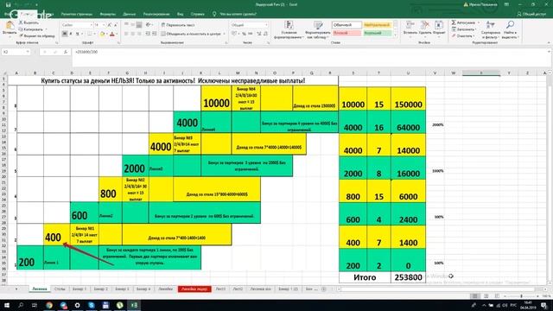The width and height of the screenshot is (553, 311).
Task: Open the Fill (Заполнить) dropdown
Action: 465,29
